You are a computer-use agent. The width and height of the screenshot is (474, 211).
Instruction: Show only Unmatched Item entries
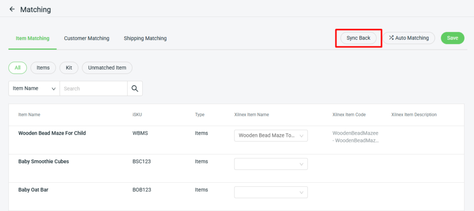[x=107, y=68]
